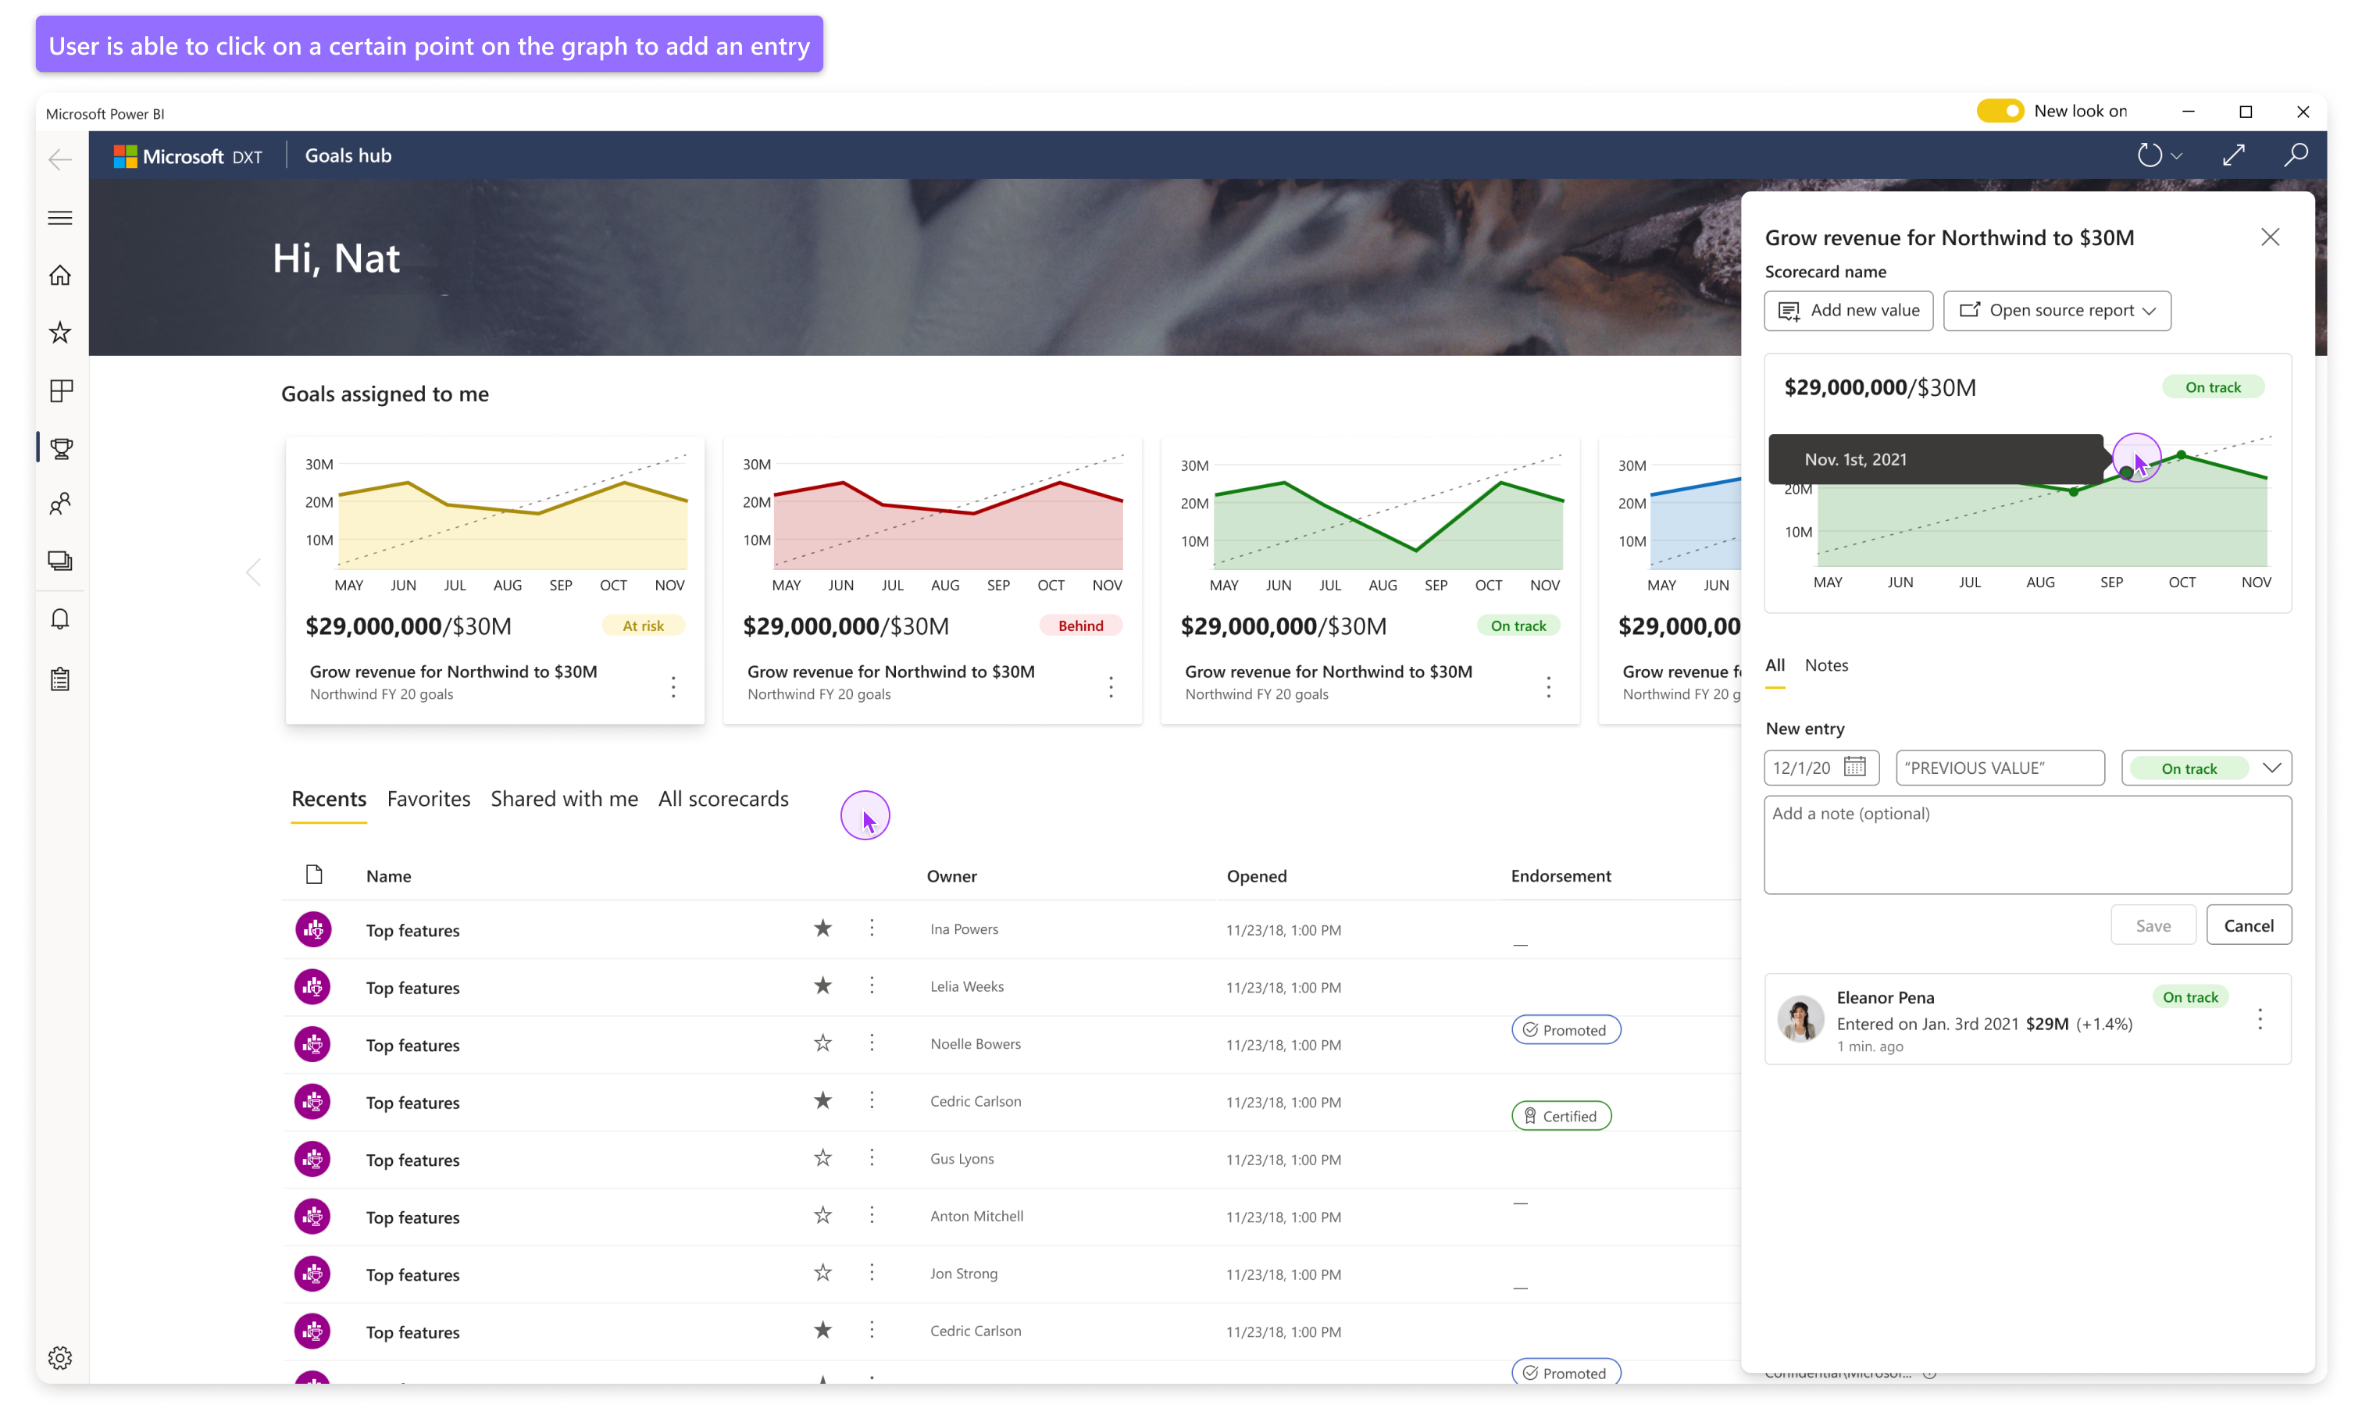The image size is (2362, 1415).
Task: Select the All tab in panel
Action: point(1775,665)
